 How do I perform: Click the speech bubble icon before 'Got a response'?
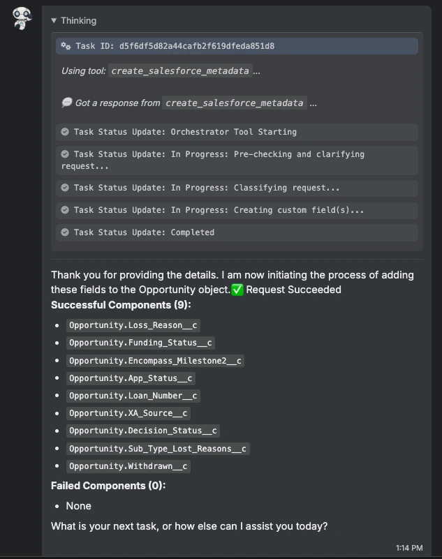pos(67,103)
